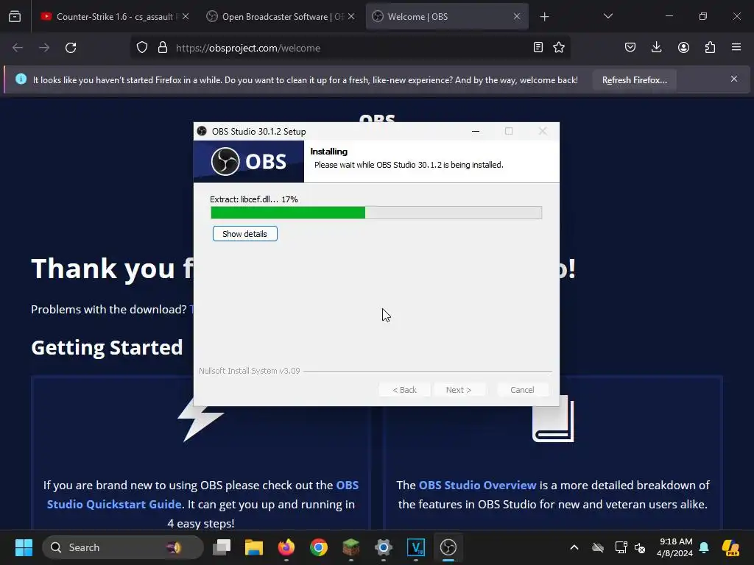754x565 pixels.
Task: Click the green installation progress bar
Action: pos(376,213)
